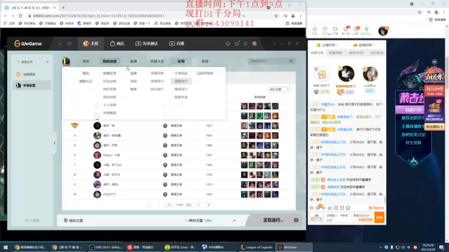Jump to the last ranking page
The image size is (449, 252).
point(208,205)
